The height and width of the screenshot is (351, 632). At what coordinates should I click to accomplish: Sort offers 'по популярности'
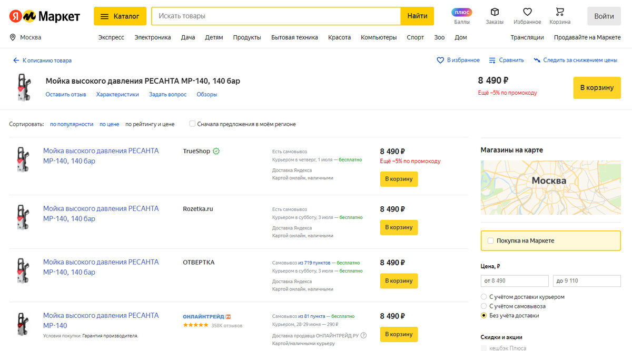pos(72,124)
